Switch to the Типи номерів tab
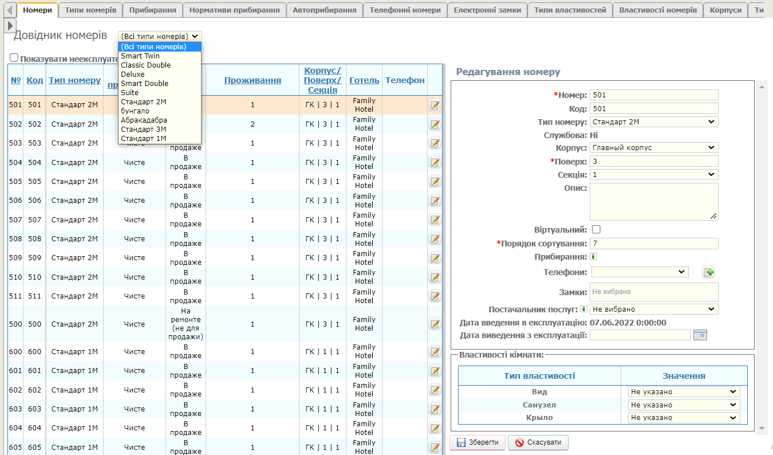773x455 pixels. [x=90, y=10]
